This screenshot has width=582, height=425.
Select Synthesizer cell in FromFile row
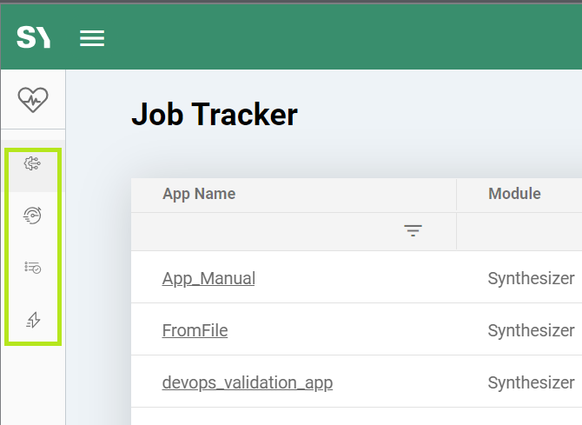tap(531, 330)
